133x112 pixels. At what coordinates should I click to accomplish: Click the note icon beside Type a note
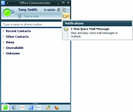click(20, 16)
